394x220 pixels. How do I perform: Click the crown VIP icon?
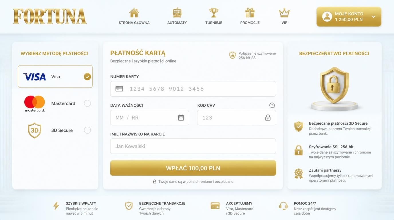click(x=284, y=13)
